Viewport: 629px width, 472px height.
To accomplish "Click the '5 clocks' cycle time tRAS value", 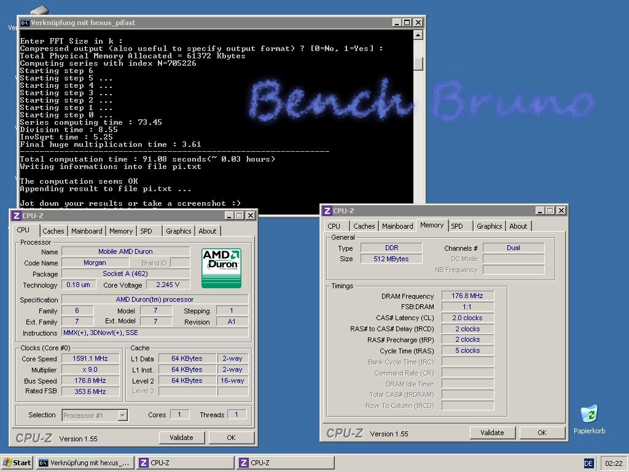I will [467, 350].
